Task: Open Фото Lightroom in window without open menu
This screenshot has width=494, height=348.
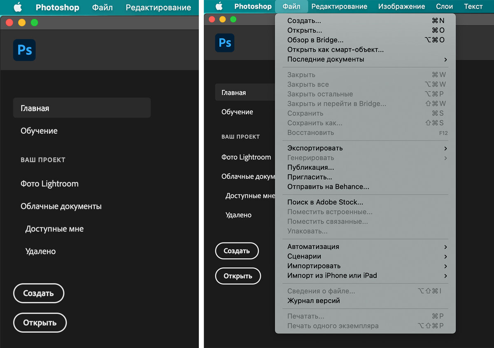Action: (x=49, y=184)
